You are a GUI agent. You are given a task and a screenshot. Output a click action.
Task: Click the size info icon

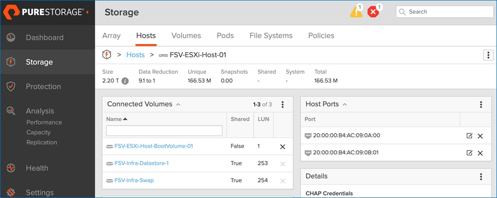(x=125, y=81)
